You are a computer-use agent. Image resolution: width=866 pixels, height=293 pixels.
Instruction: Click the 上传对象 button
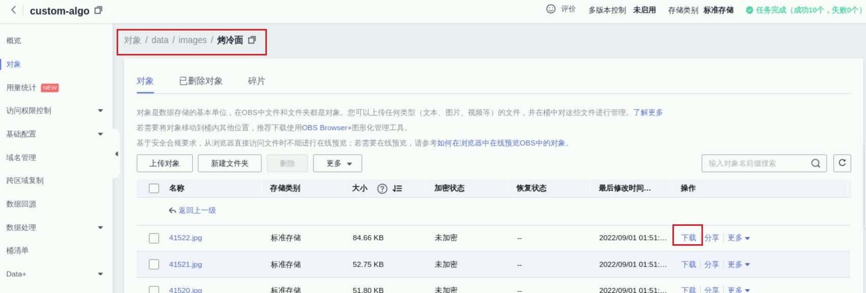(165, 163)
